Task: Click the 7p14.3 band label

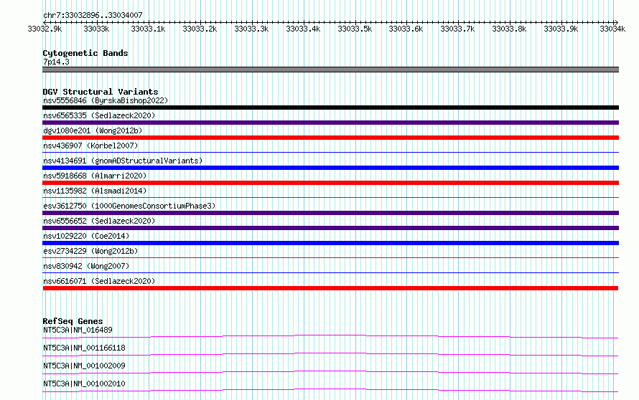Action: click(56, 62)
